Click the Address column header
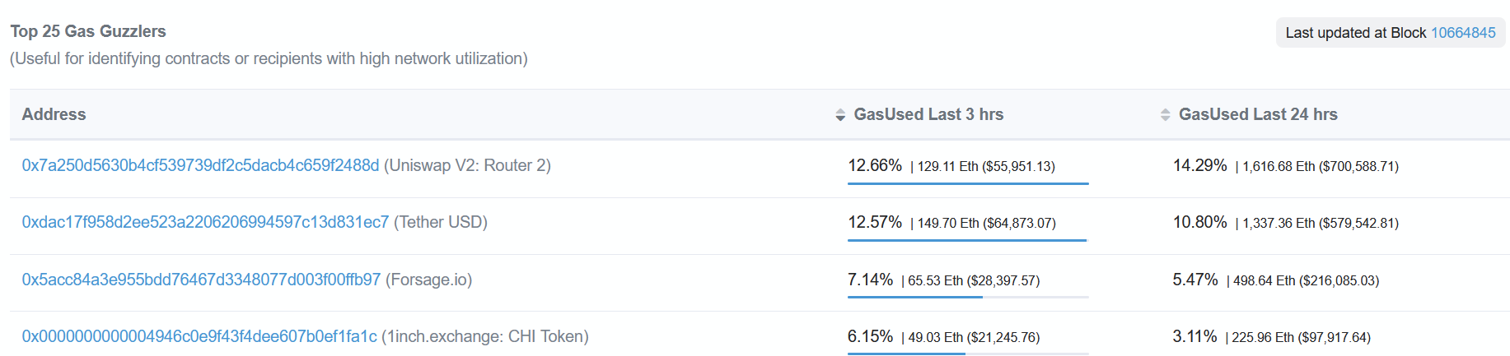Image resolution: width=1510 pixels, height=356 pixels. [x=54, y=114]
